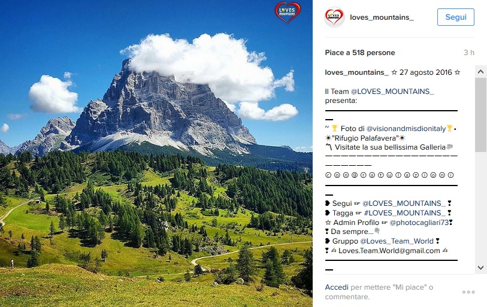Click the scrollbar down arrow
487x307 pixels.
(x=481, y=268)
